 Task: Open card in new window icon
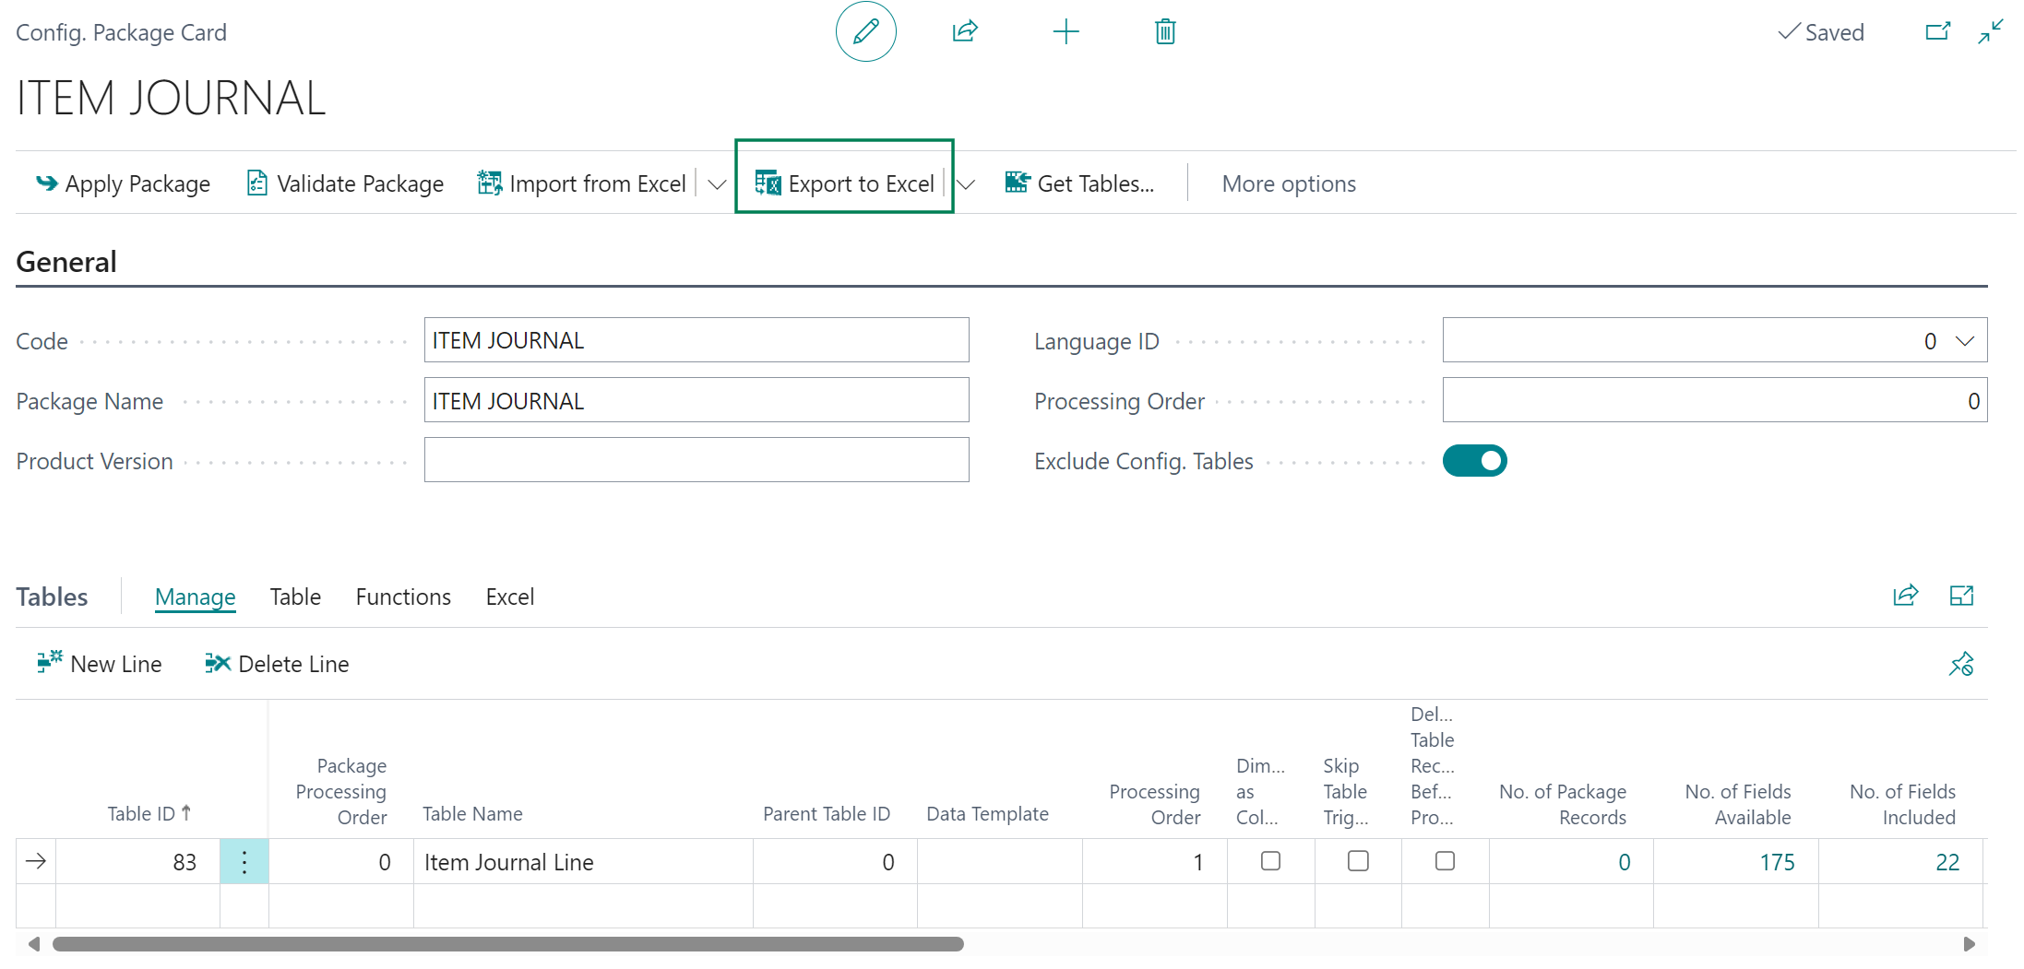pyautogui.click(x=1938, y=32)
